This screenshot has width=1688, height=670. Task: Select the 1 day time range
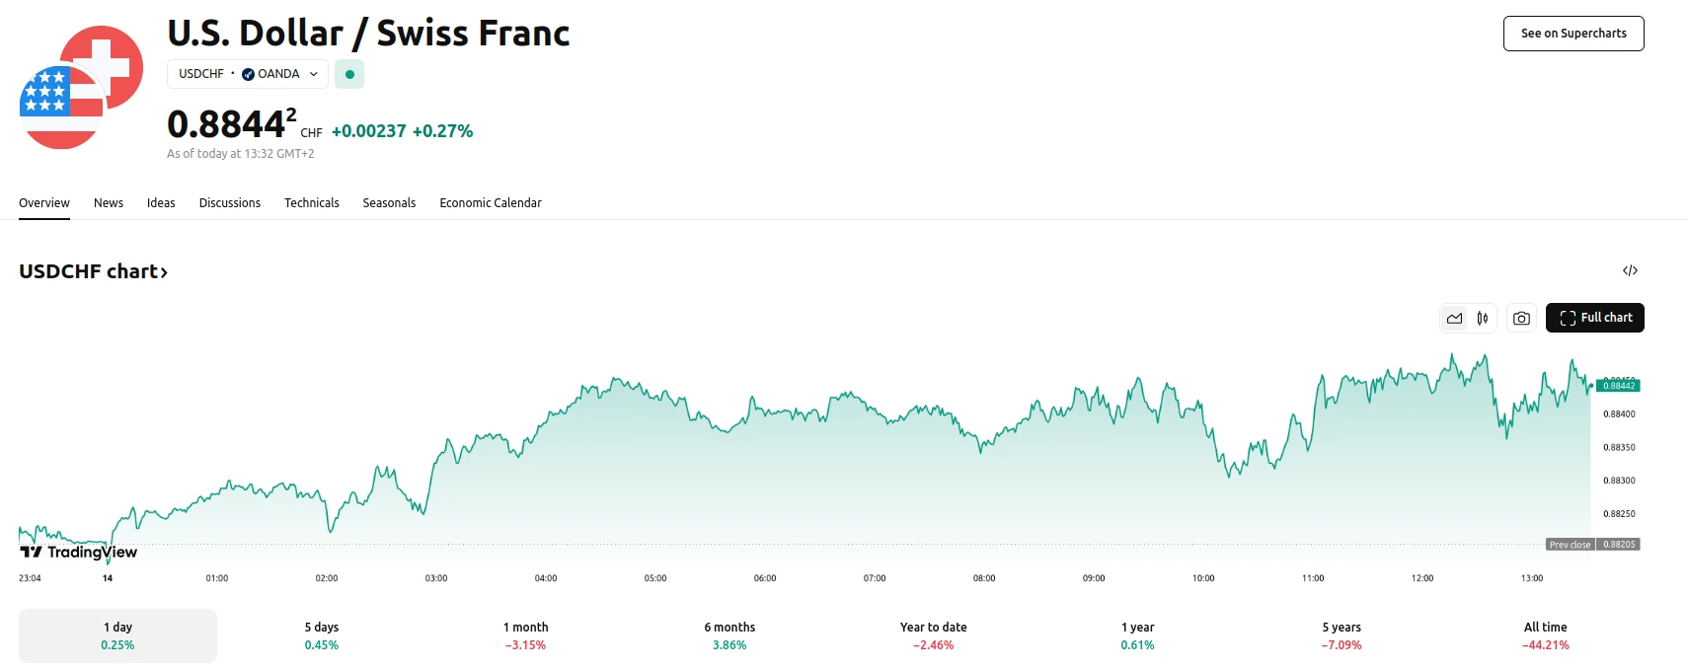pyautogui.click(x=117, y=635)
